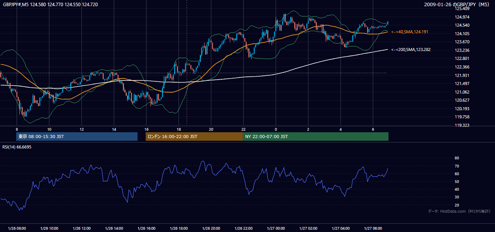Click price axis value 125.409
This screenshot has width=495, height=232.
click(x=462, y=9)
